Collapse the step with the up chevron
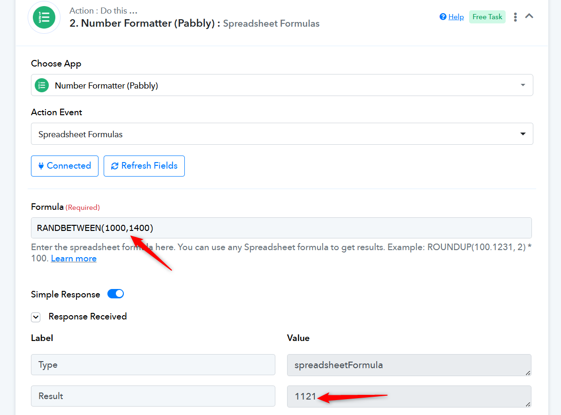 pyautogui.click(x=529, y=16)
